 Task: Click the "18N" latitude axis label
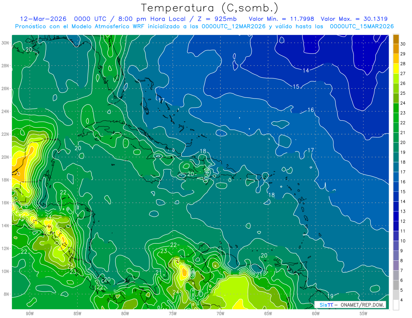click(x=5, y=180)
